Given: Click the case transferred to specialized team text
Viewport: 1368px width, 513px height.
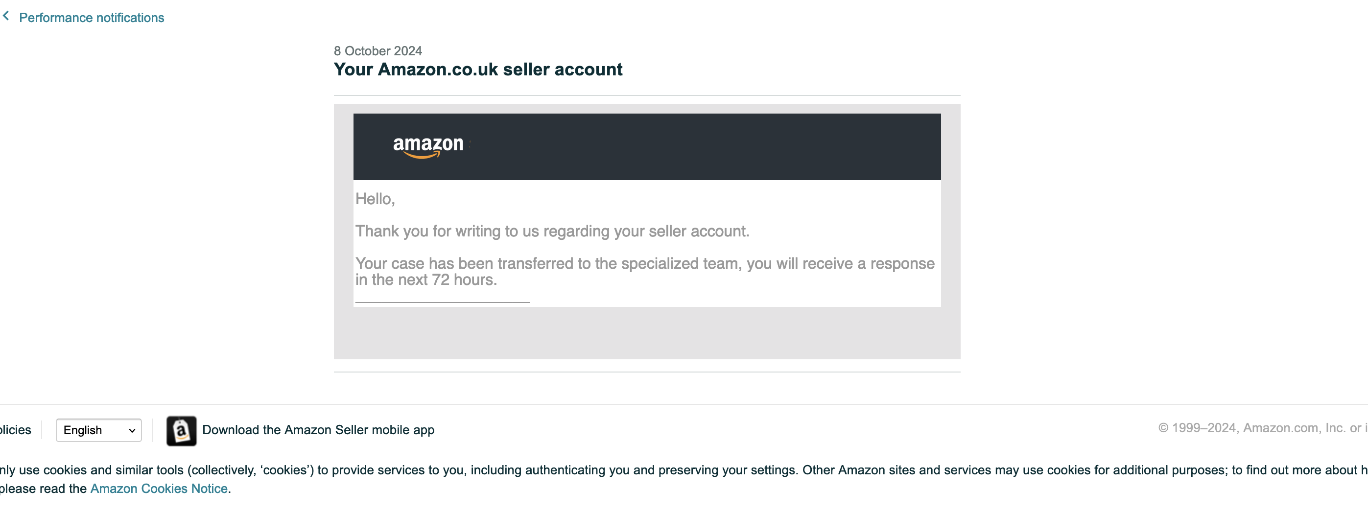Looking at the screenshot, I should (645, 271).
